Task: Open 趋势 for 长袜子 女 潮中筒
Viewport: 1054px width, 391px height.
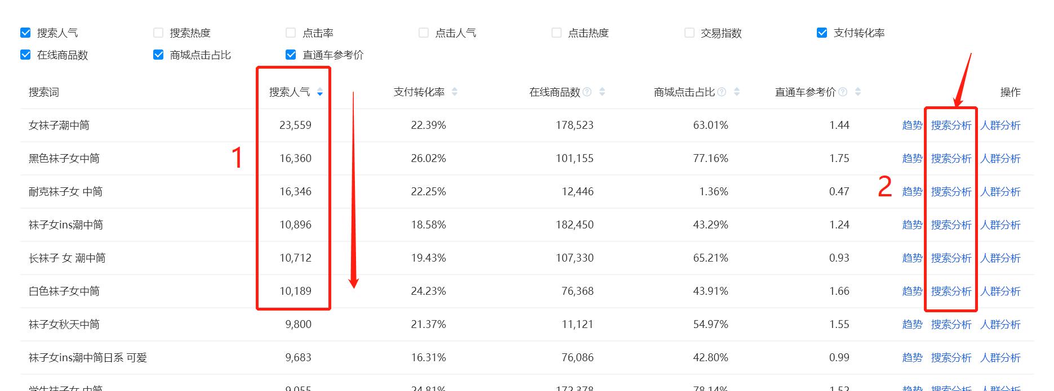Action: (x=912, y=258)
